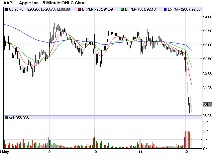The height and width of the screenshot is (162, 216).
Task: Click the 92.50 price axis label
Action: click(208, 59)
